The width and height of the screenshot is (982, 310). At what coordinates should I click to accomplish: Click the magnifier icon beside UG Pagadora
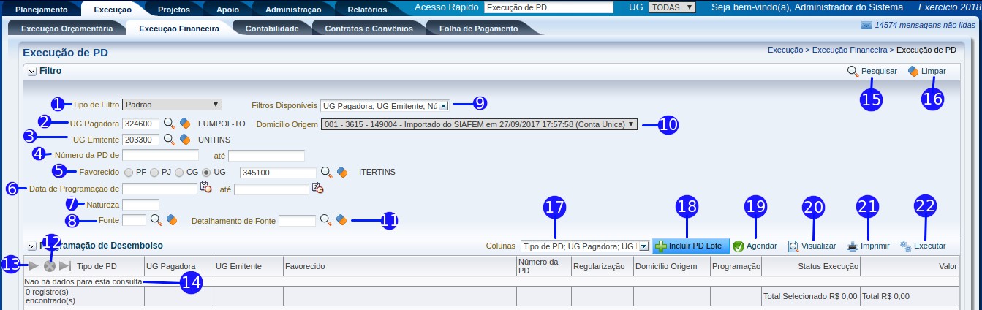pyautogui.click(x=169, y=124)
